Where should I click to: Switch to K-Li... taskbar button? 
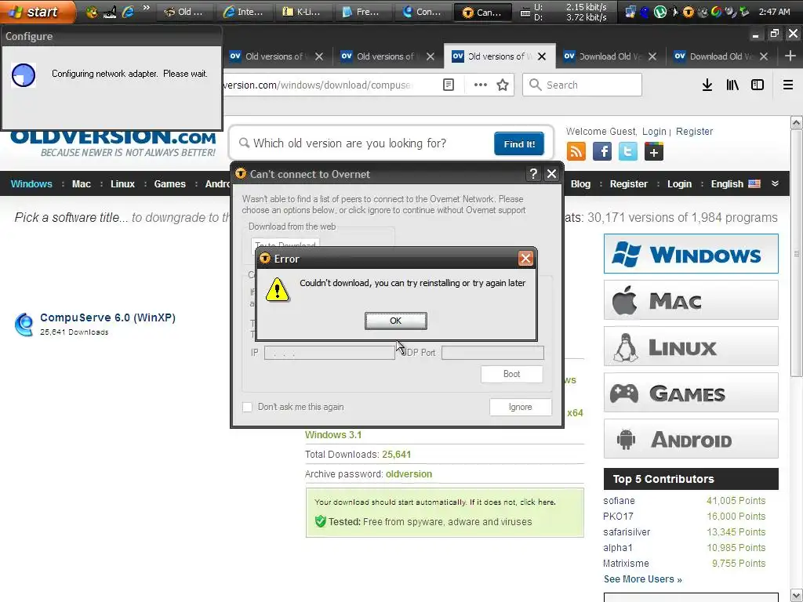click(305, 12)
